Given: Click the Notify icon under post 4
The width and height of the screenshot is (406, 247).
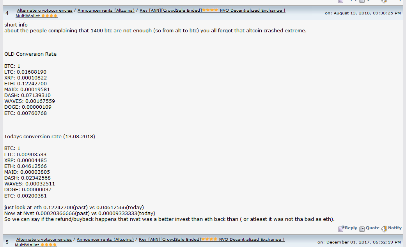Looking at the screenshot, I should pyautogui.click(x=384, y=229).
